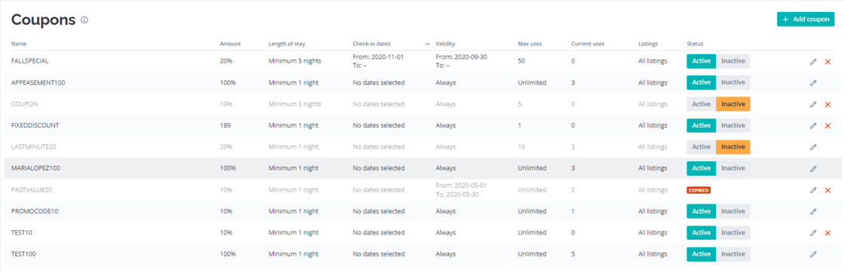
Task: Edit the expired PASTVALUE20 coupon
Action: pyautogui.click(x=813, y=190)
